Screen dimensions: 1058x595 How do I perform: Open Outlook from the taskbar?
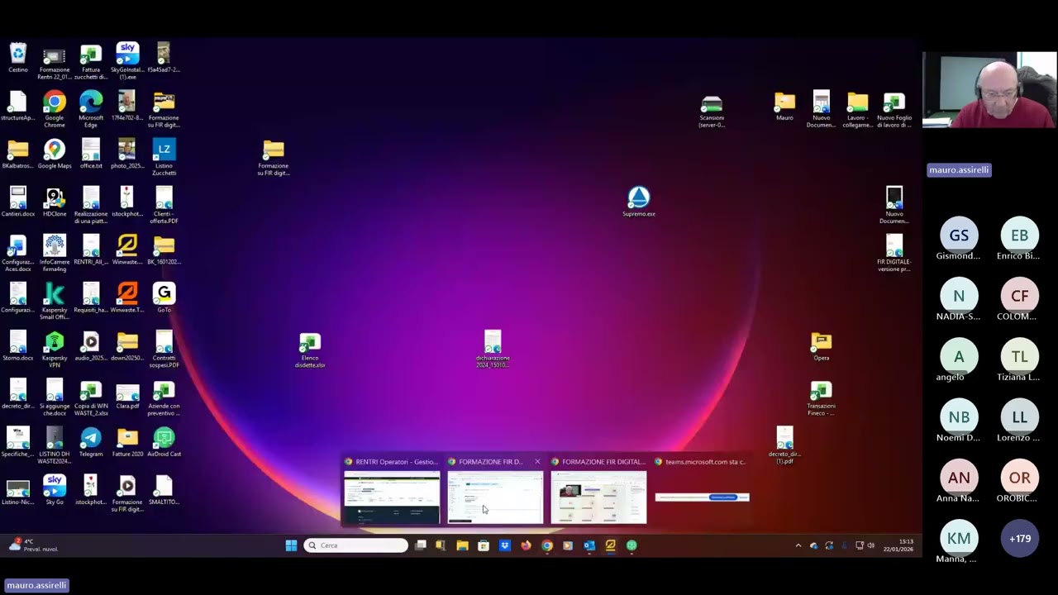(x=589, y=545)
